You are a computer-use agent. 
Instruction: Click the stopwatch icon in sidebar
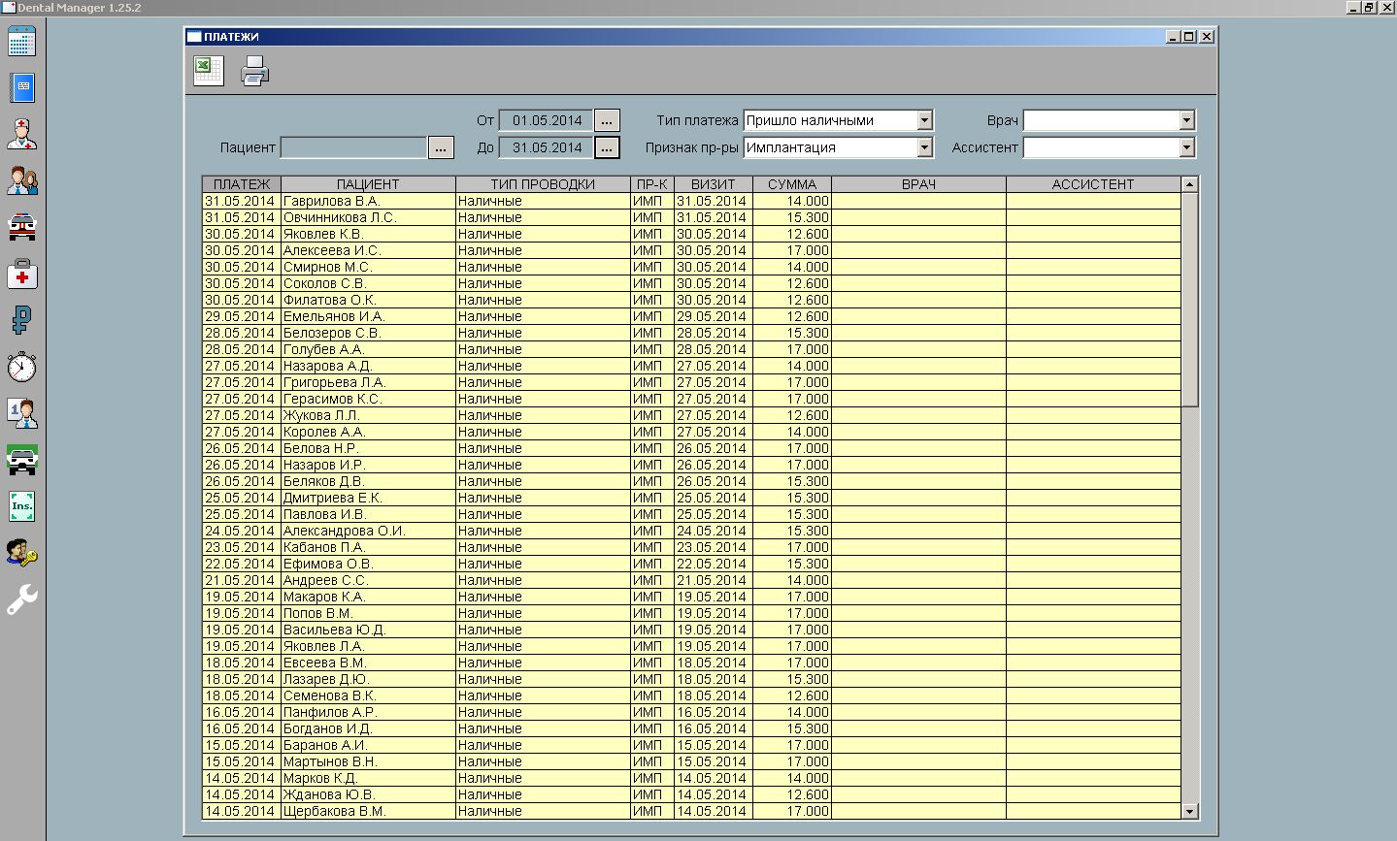[x=21, y=367]
